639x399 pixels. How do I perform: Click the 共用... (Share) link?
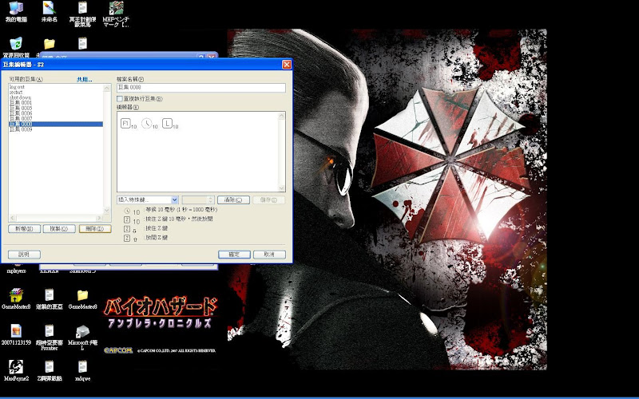point(85,80)
